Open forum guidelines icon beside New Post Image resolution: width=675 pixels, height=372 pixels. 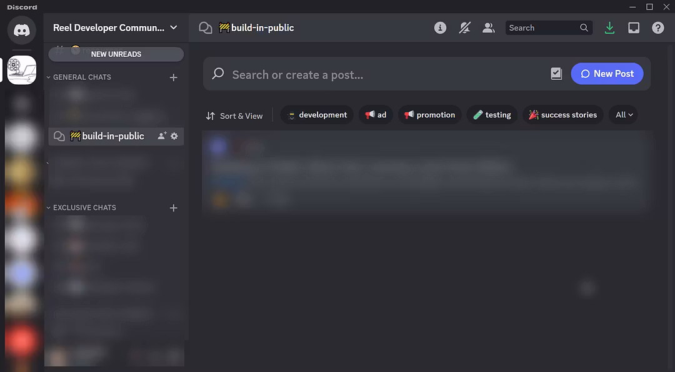[556, 74]
